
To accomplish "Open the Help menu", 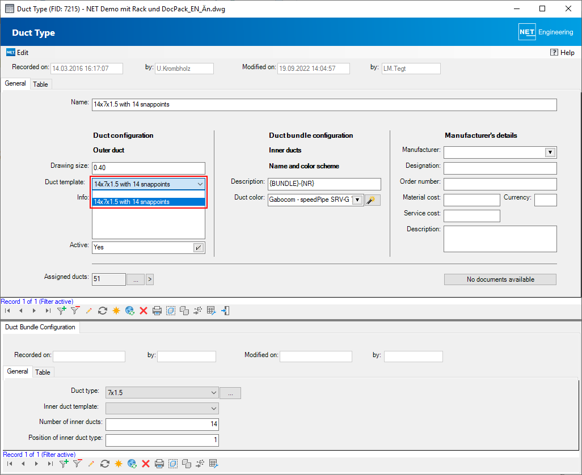I will tap(562, 53).
